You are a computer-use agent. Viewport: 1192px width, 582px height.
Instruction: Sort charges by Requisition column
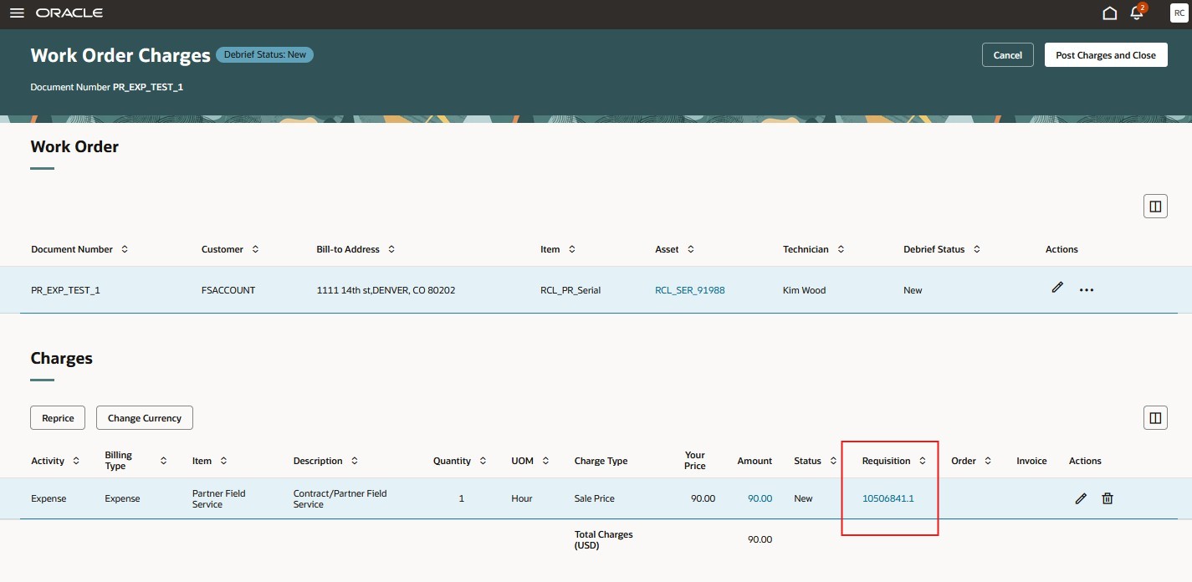point(923,461)
